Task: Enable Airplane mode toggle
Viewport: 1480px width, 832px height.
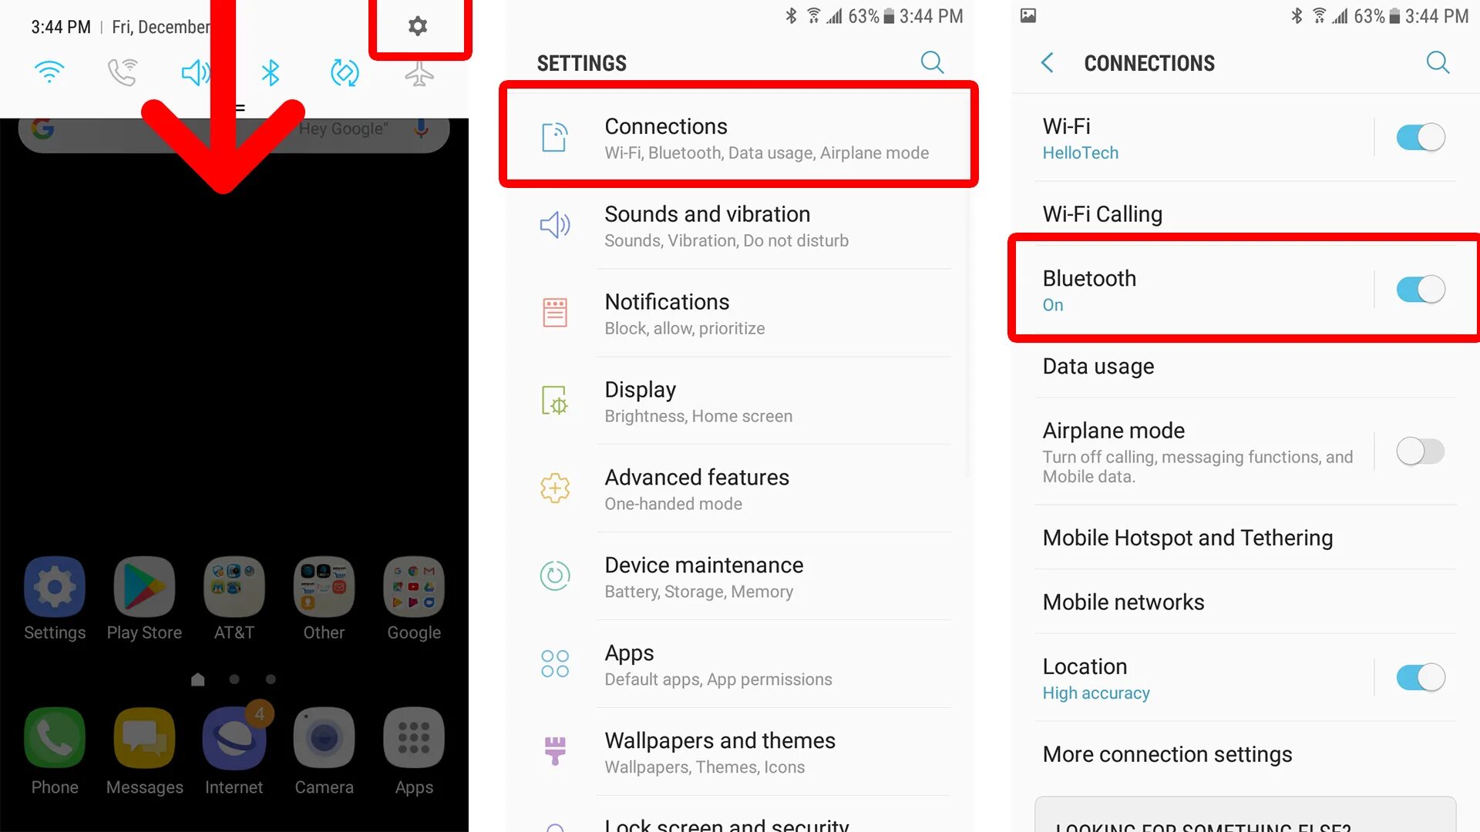Action: (1420, 450)
